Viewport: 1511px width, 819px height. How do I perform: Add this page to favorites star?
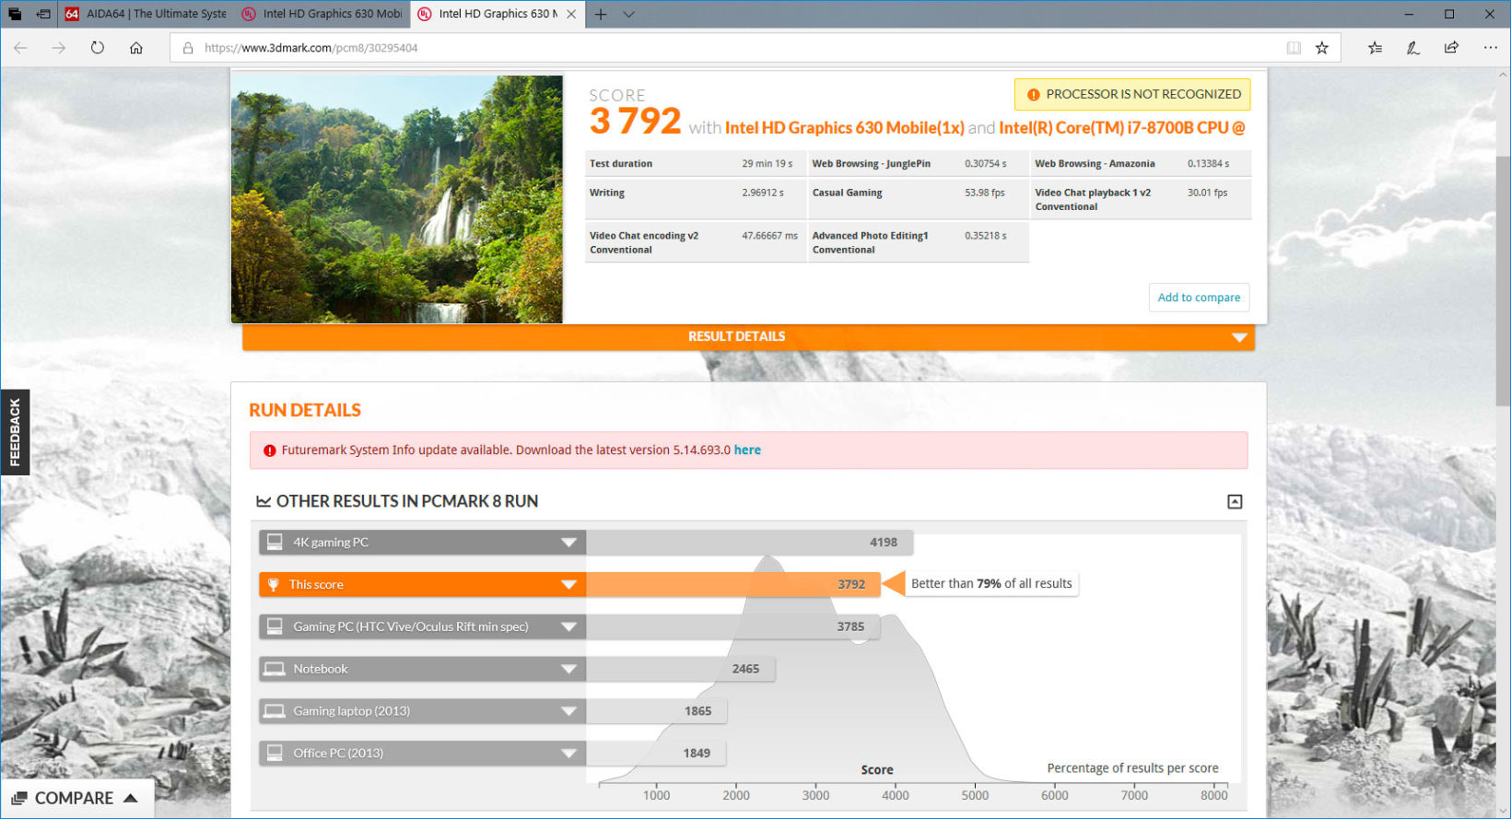coord(1322,48)
